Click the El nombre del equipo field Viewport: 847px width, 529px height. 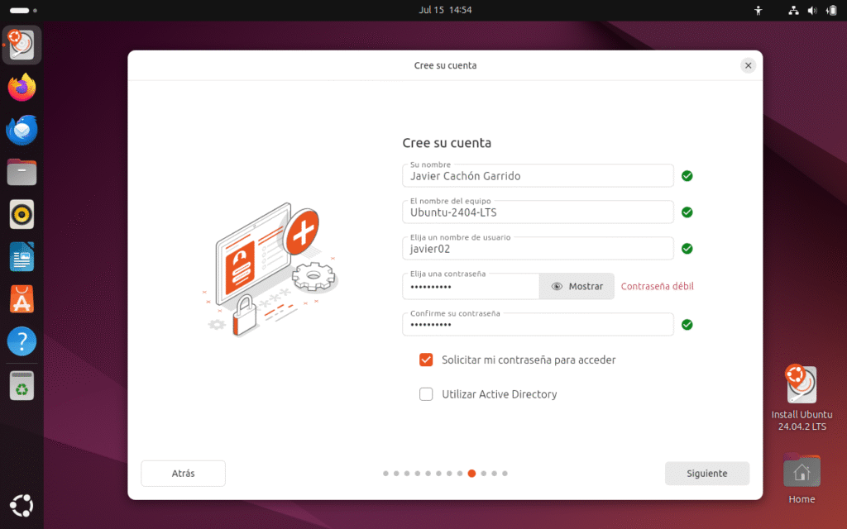(x=538, y=212)
